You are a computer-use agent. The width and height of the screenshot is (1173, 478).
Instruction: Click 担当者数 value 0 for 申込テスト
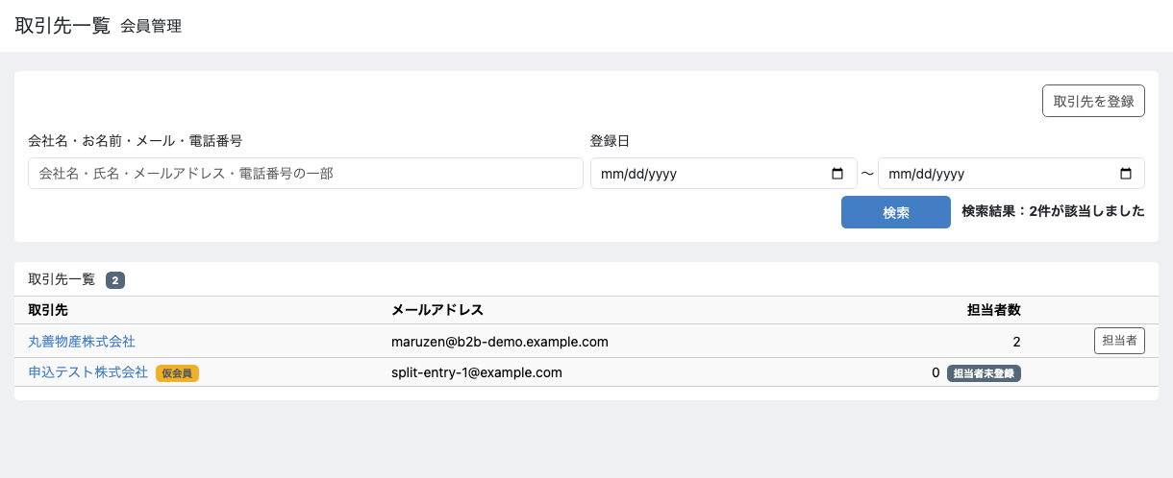(936, 372)
